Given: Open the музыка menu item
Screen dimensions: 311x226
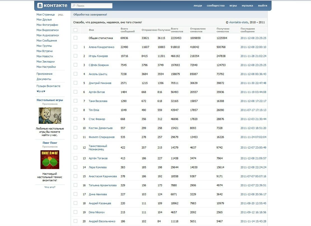Looking at the screenshot, I should pos(247,6).
